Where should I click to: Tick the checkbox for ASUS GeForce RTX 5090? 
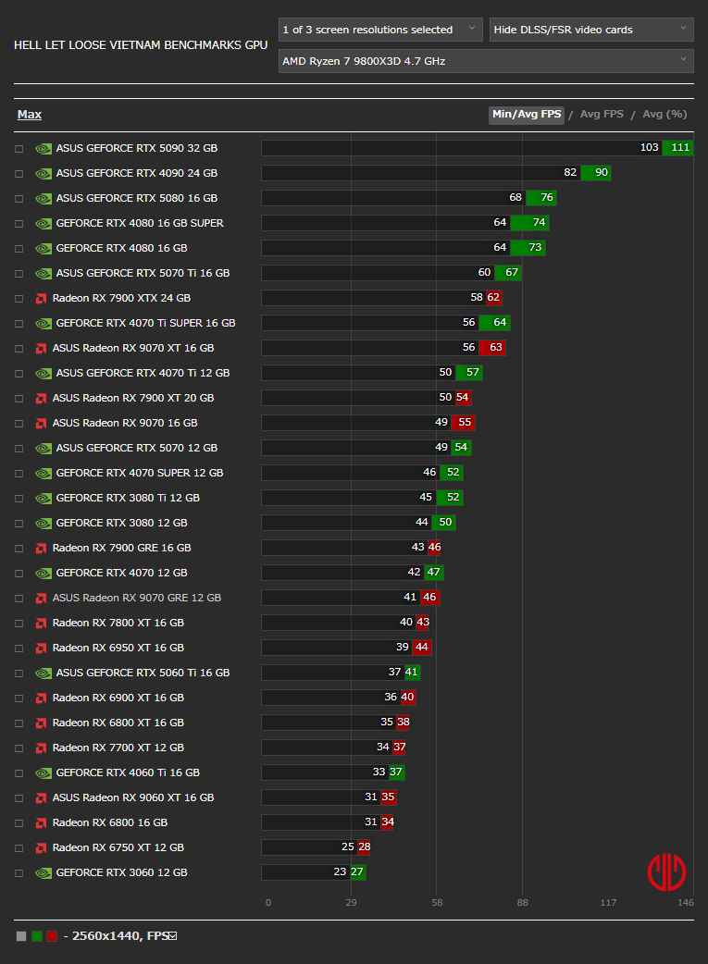click(19, 149)
